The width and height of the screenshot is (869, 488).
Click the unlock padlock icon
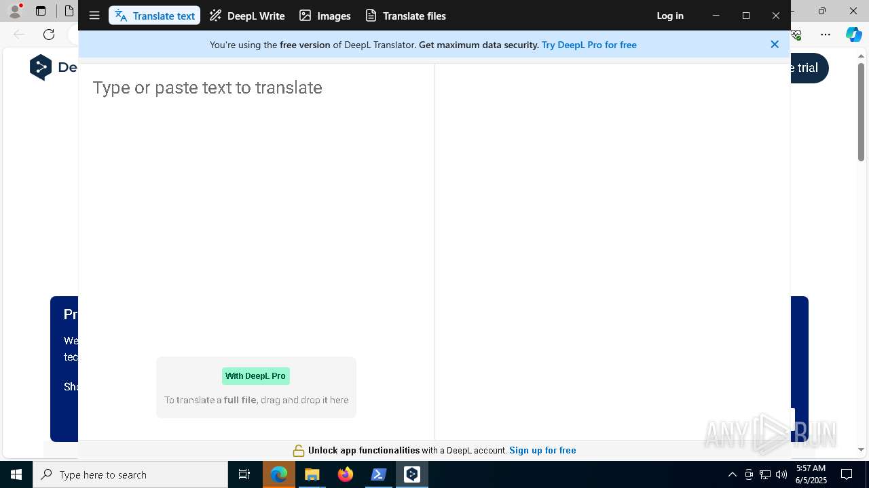click(x=299, y=451)
